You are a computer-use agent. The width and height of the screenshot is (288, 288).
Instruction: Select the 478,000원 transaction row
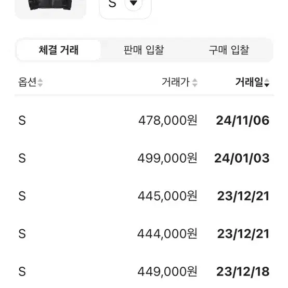(x=144, y=121)
